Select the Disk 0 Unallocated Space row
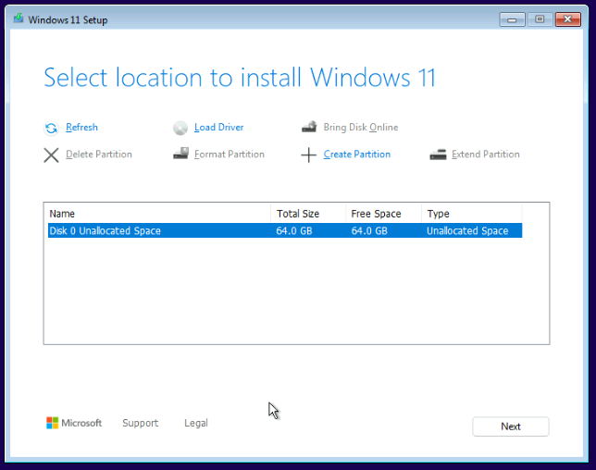596x470 pixels. pyautogui.click(x=285, y=230)
